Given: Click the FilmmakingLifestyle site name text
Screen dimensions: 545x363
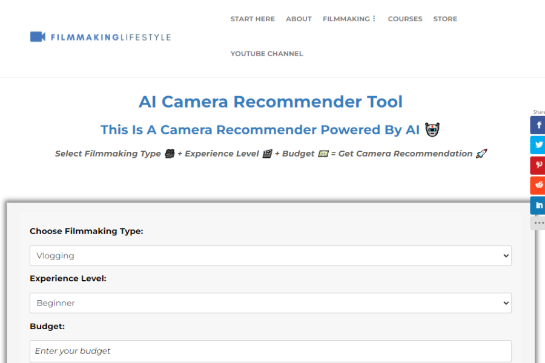Looking at the screenshot, I should (x=109, y=36).
